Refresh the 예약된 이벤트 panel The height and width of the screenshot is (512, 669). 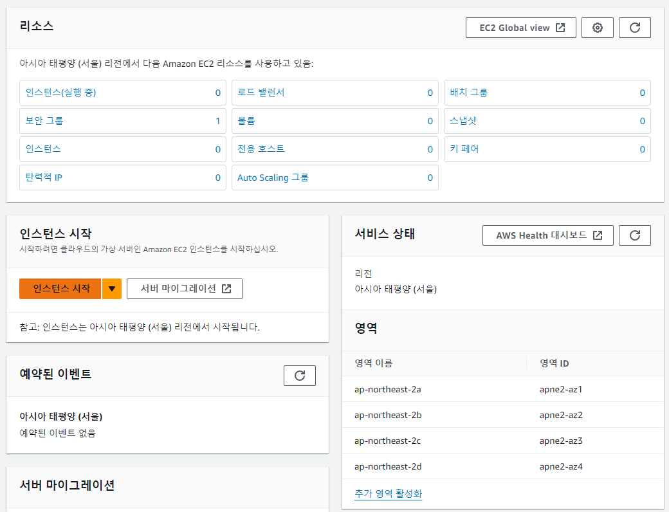[300, 376]
